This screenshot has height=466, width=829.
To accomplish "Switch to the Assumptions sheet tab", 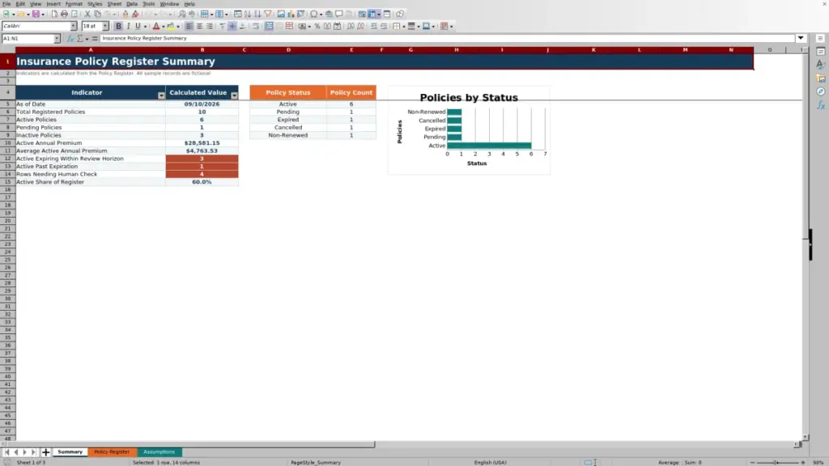I will (x=159, y=452).
